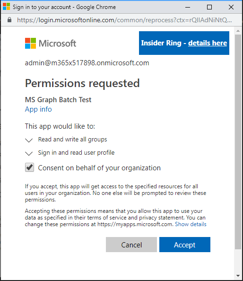Viewport: 243px width, 281px height.
Task: Click the Accept button
Action: click(x=185, y=245)
